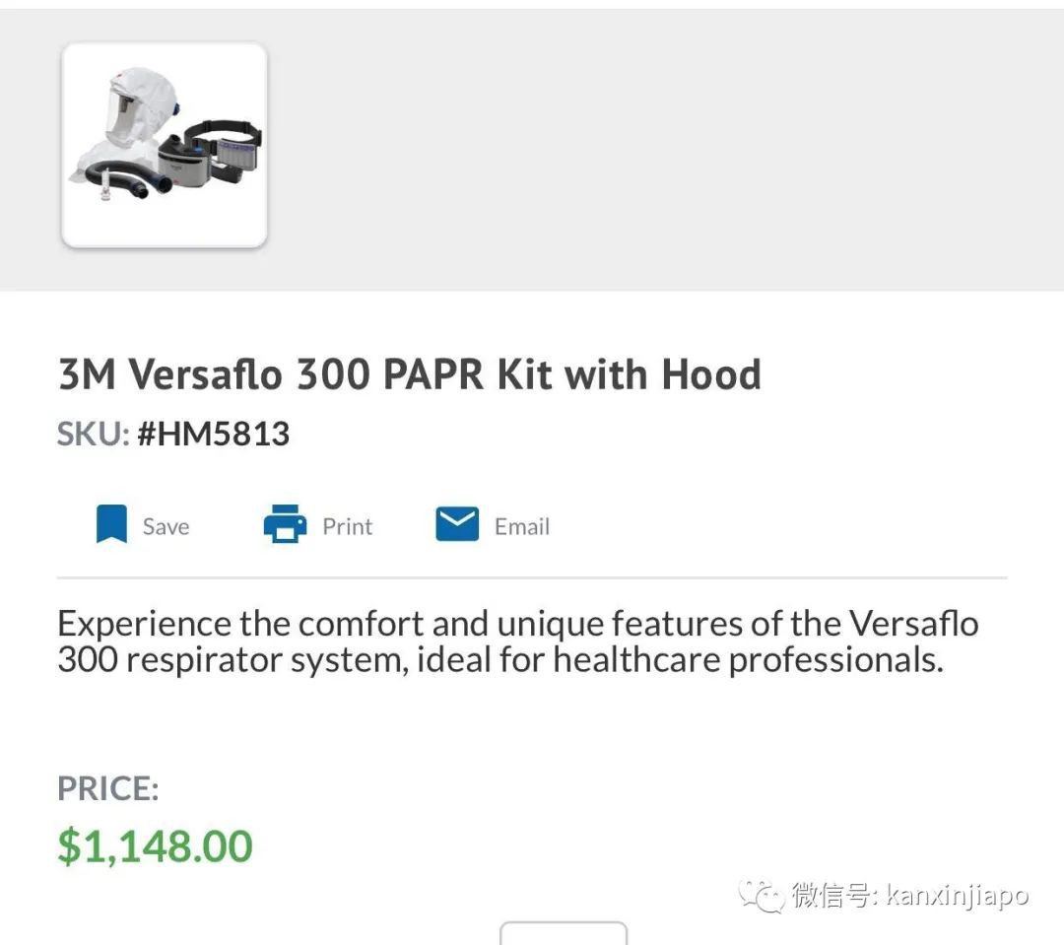Open the 3M Versaflo product thumbnail

165,145
